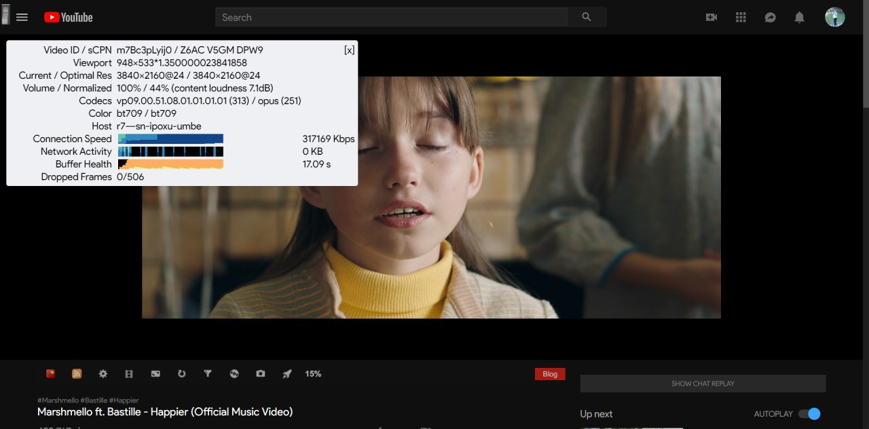Click the search magnifier button

pyautogui.click(x=587, y=17)
